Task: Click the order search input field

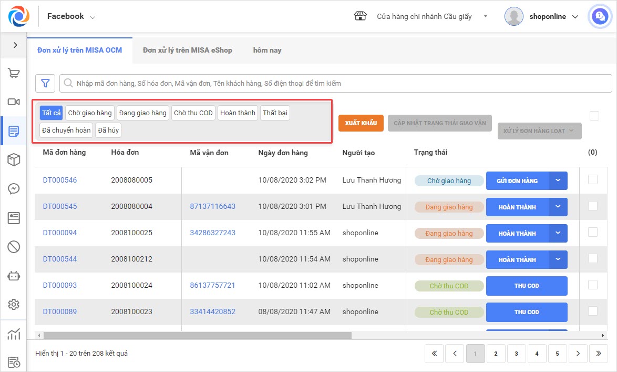Action: [x=336, y=83]
